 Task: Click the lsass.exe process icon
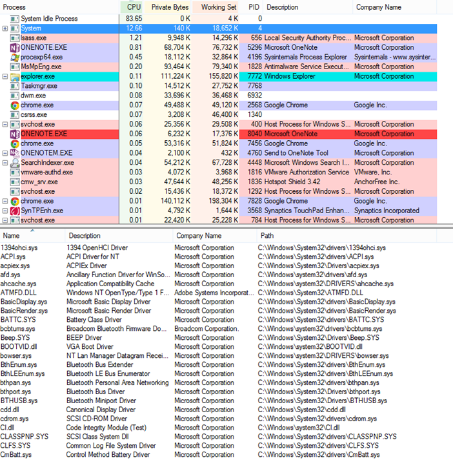click(15, 38)
